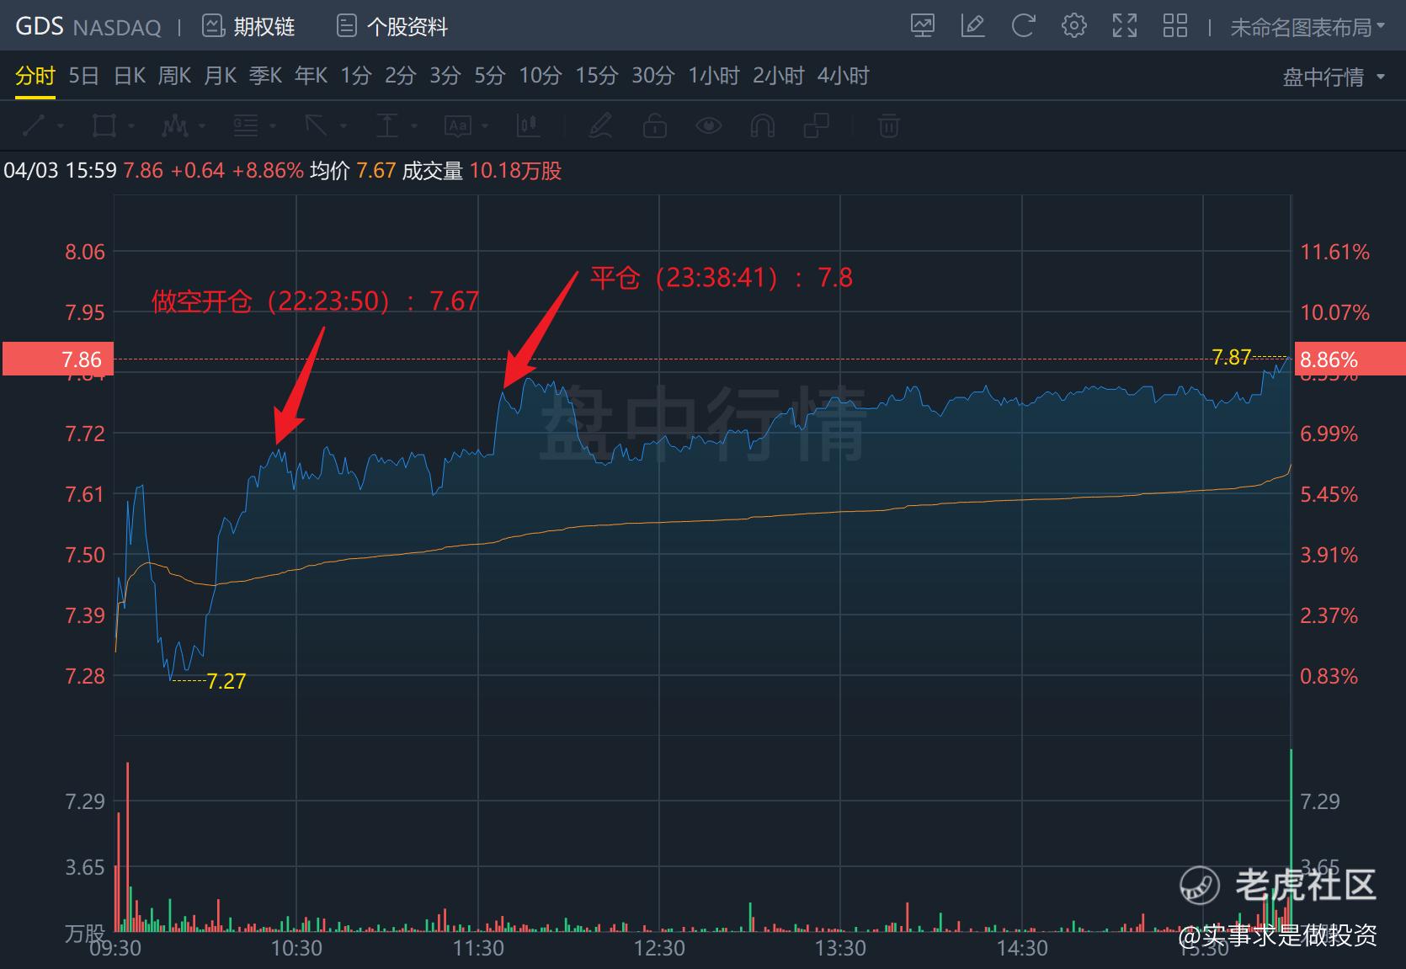The image size is (1406, 969).
Task: Expand the measure tool options arrow
Action: (414, 126)
